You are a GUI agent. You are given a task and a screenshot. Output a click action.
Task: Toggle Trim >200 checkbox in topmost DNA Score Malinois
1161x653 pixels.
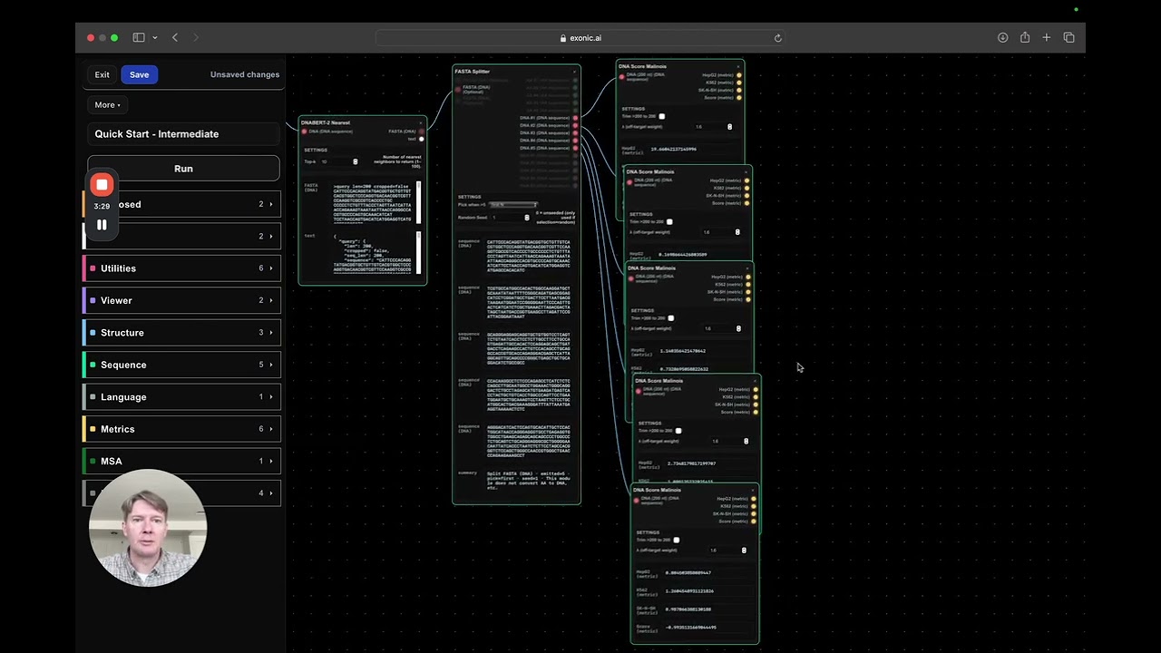pos(662,116)
